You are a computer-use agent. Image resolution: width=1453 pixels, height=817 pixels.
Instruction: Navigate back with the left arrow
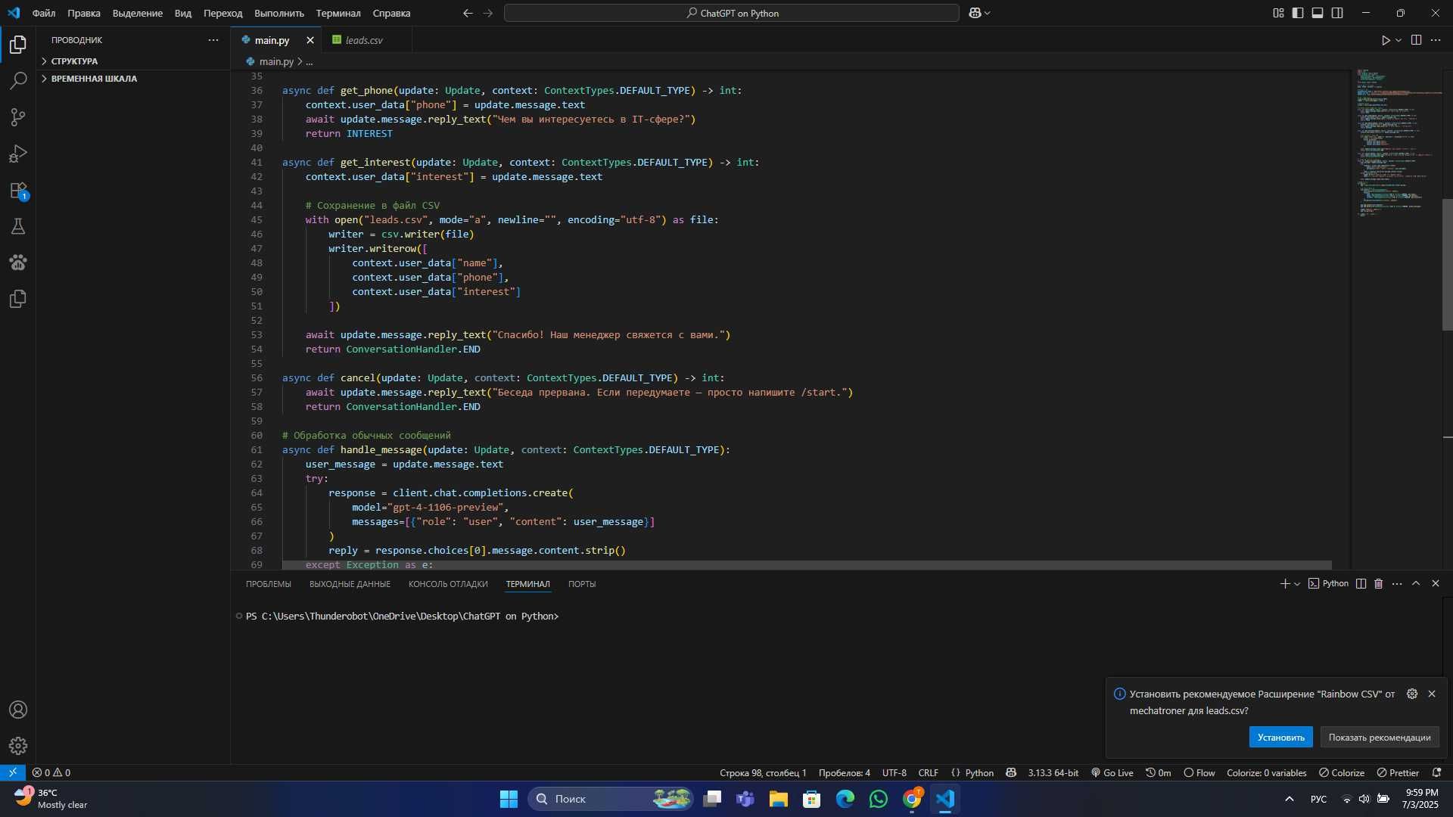[468, 13]
